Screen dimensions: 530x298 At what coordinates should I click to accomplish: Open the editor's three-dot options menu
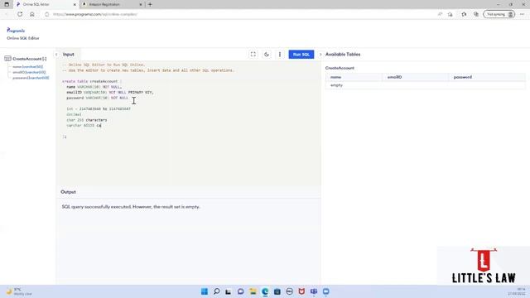pyautogui.click(x=280, y=55)
